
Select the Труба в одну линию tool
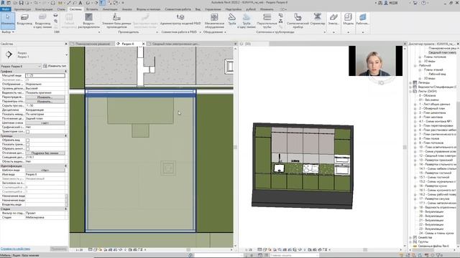pyautogui.click(x=247, y=20)
